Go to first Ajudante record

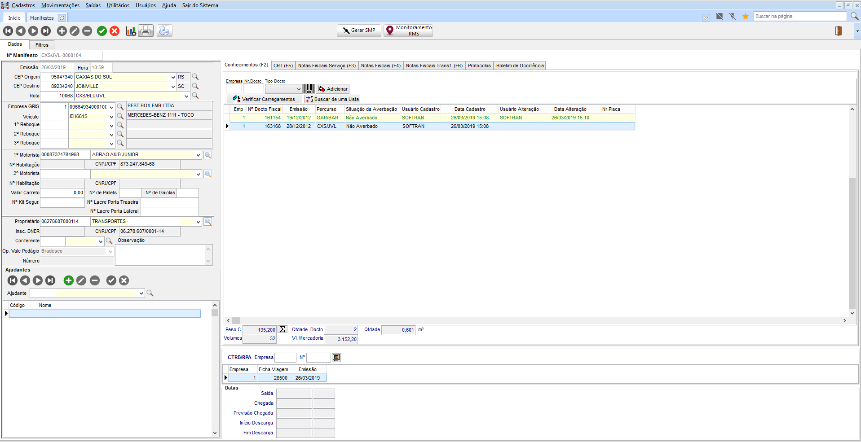pos(13,280)
